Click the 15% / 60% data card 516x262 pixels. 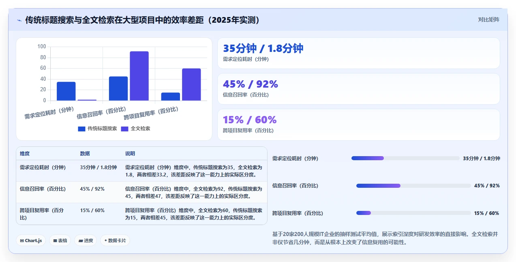click(x=359, y=125)
